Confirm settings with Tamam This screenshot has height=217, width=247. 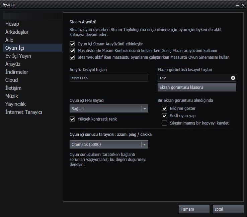click(194, 209)
